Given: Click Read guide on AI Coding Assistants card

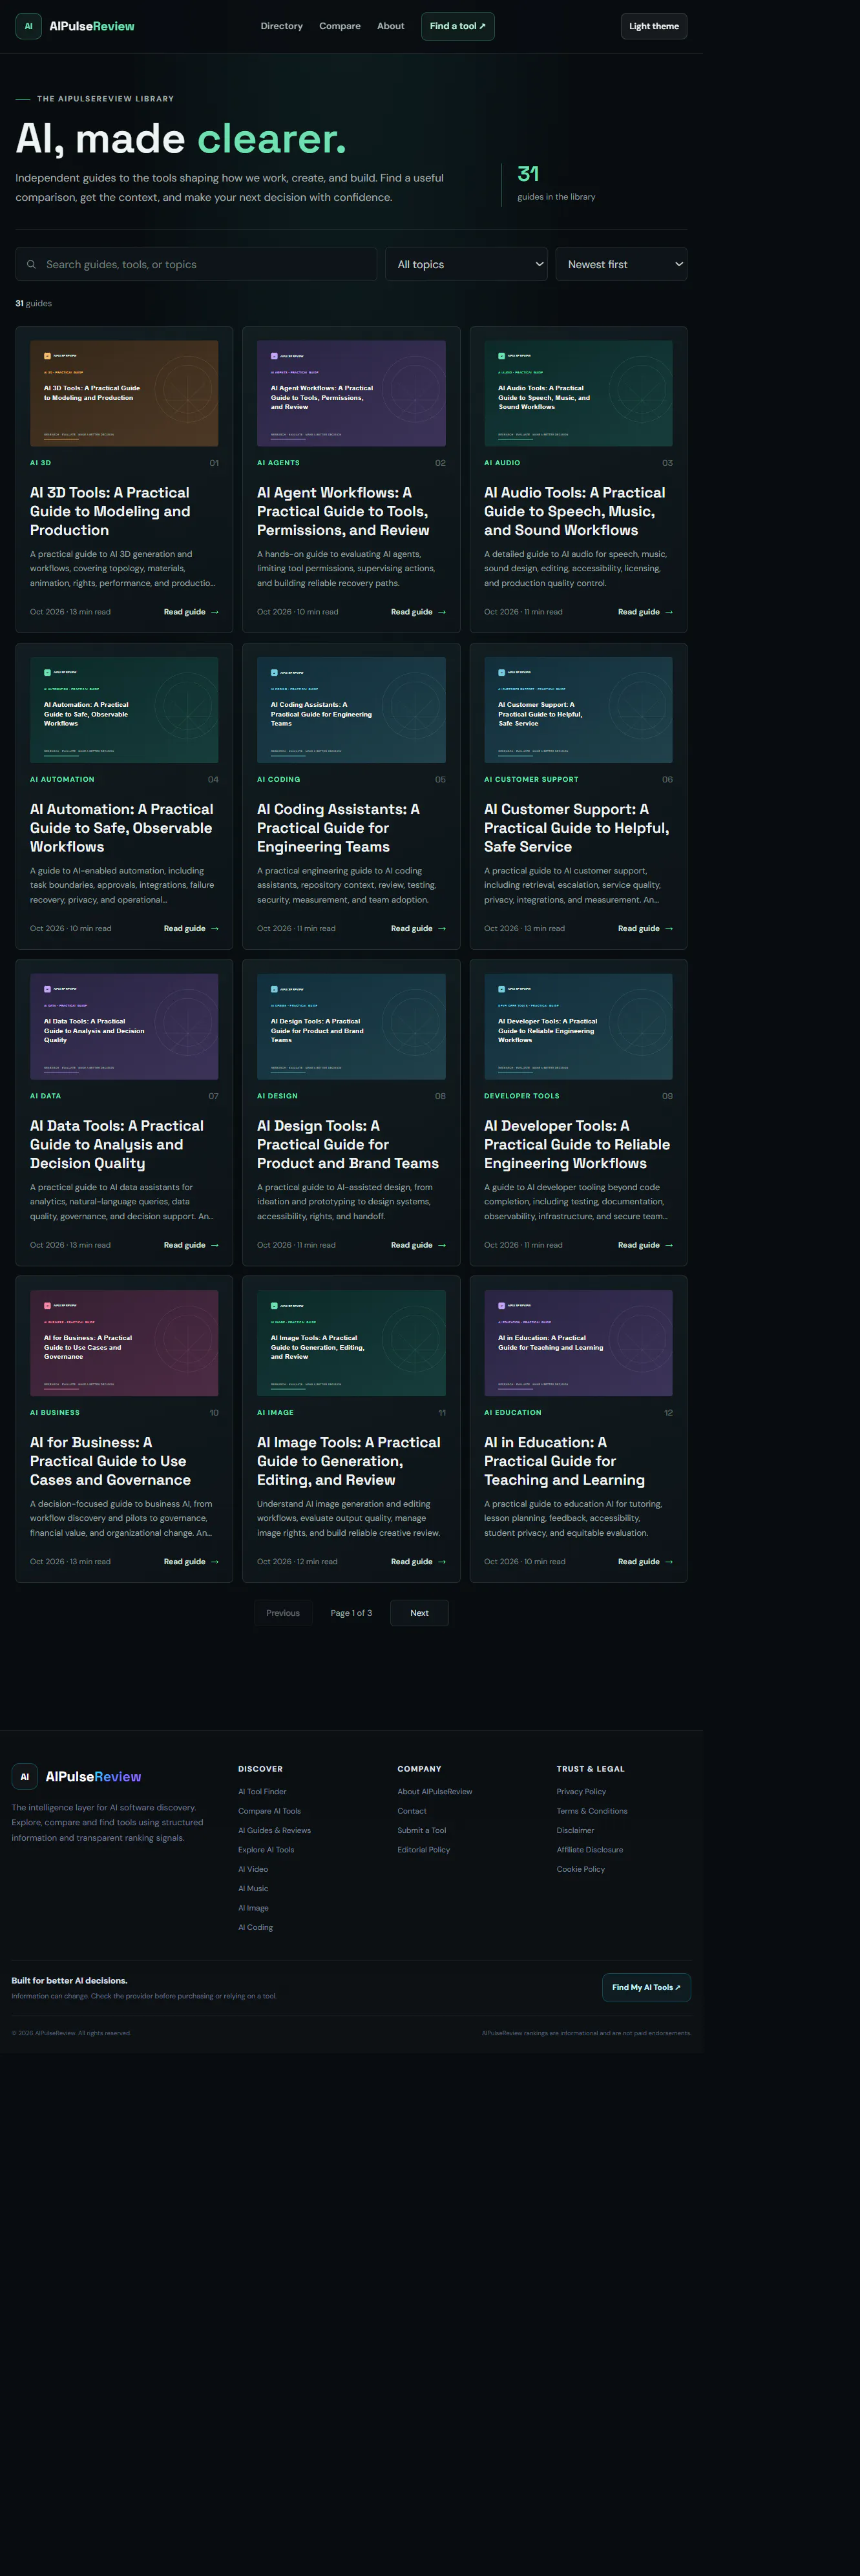Looking at the screenshot, I should 418,928.
